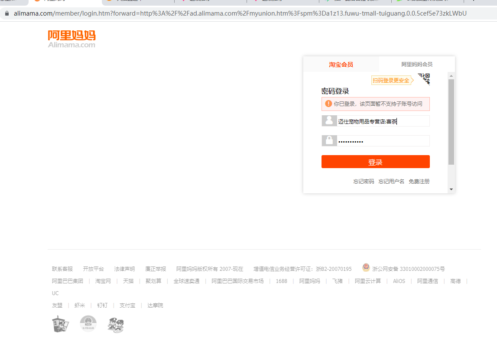
Task: Click the shield-shaped footer badge with flag
Action: [x=60, y=324]
